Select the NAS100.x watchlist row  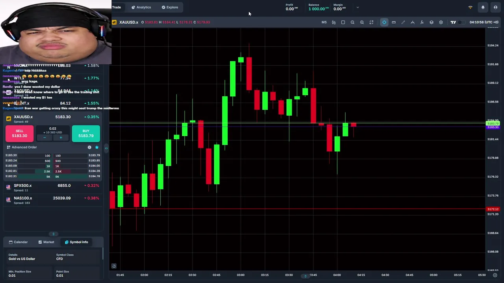pos(53,200)
